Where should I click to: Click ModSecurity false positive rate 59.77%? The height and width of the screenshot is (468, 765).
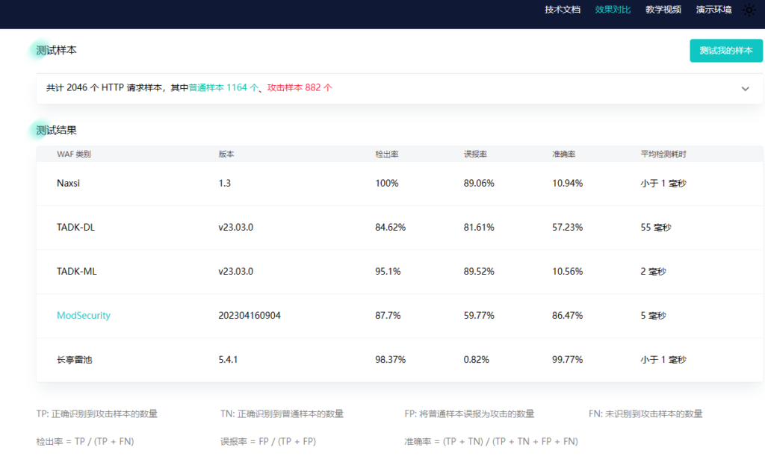tap(479, 316)
